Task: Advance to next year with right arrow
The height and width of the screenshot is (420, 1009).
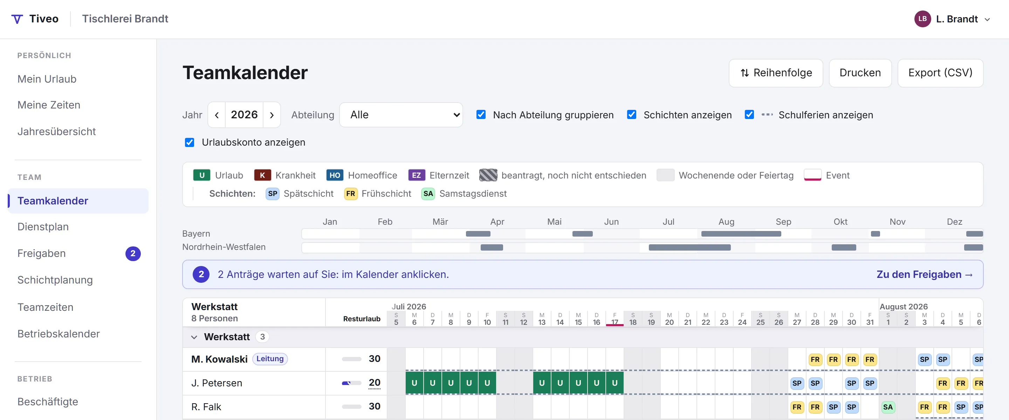Action: point(272,115)
